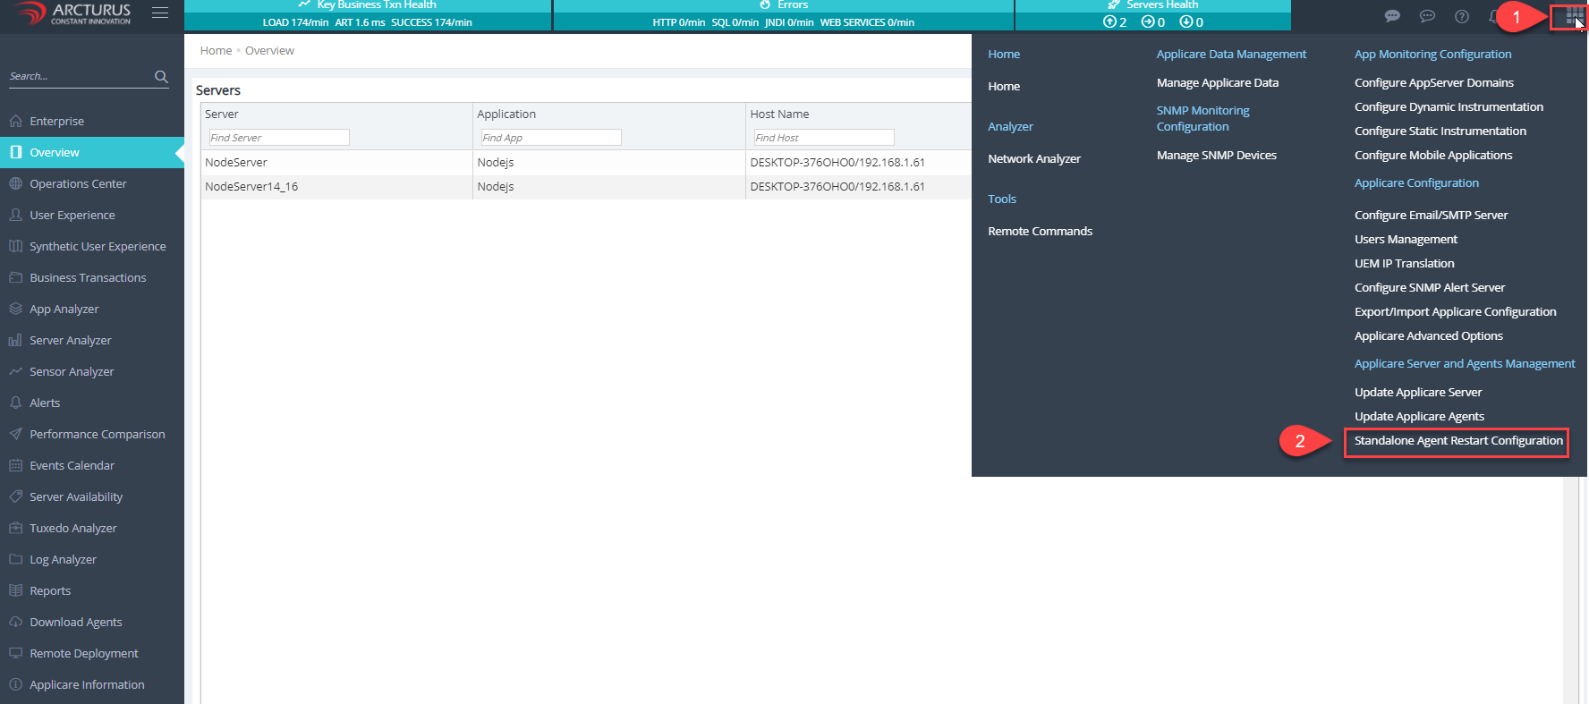Open Enterprise via its sidebar icon
The height and width of the screenshot is (704, 1589).
point(15,121)
